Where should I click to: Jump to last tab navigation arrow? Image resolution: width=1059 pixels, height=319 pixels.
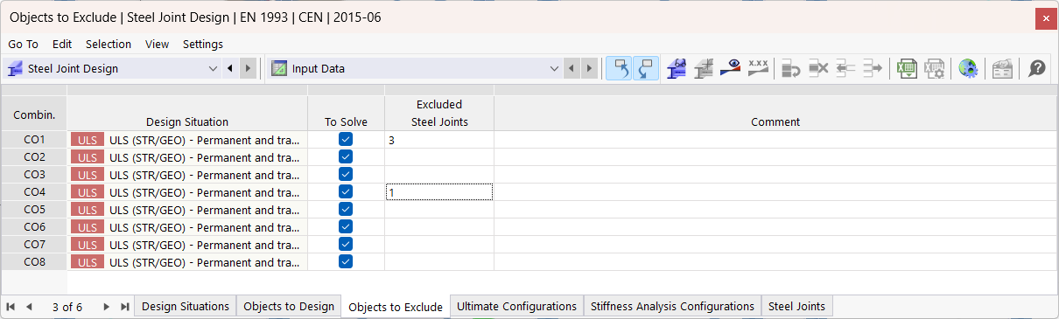coord(124,307)
